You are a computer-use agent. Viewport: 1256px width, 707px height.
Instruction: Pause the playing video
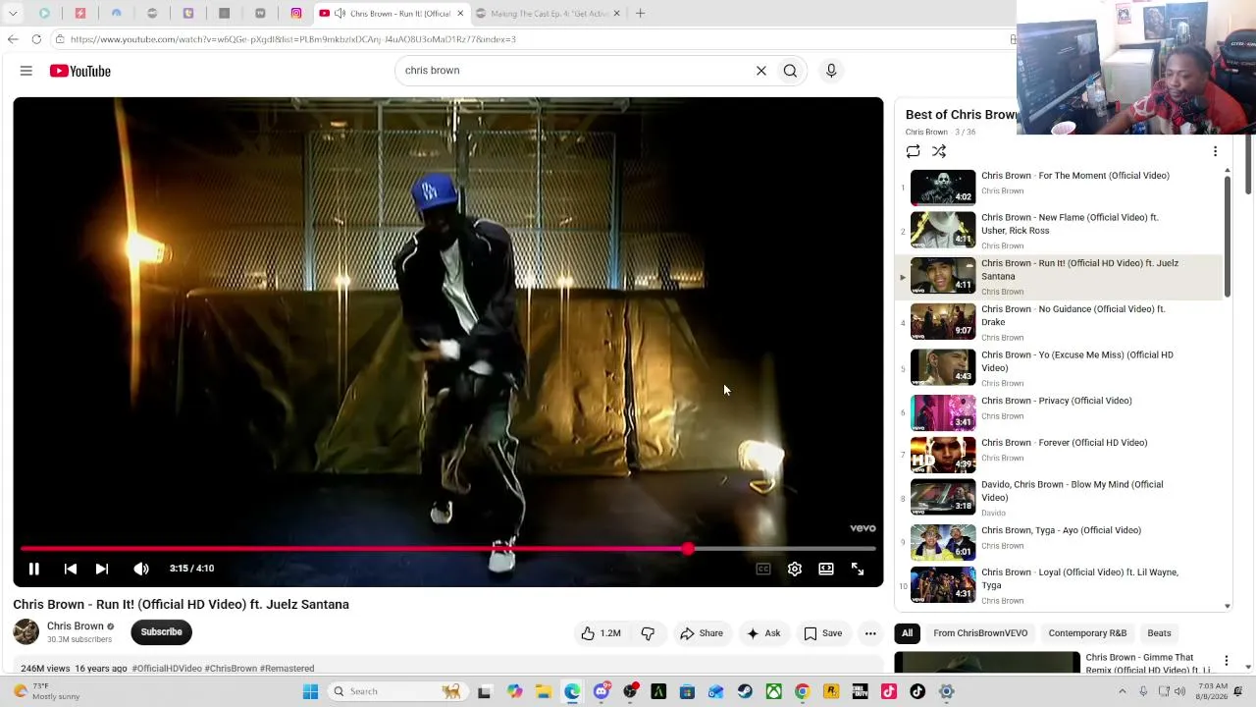pos(33,569)
